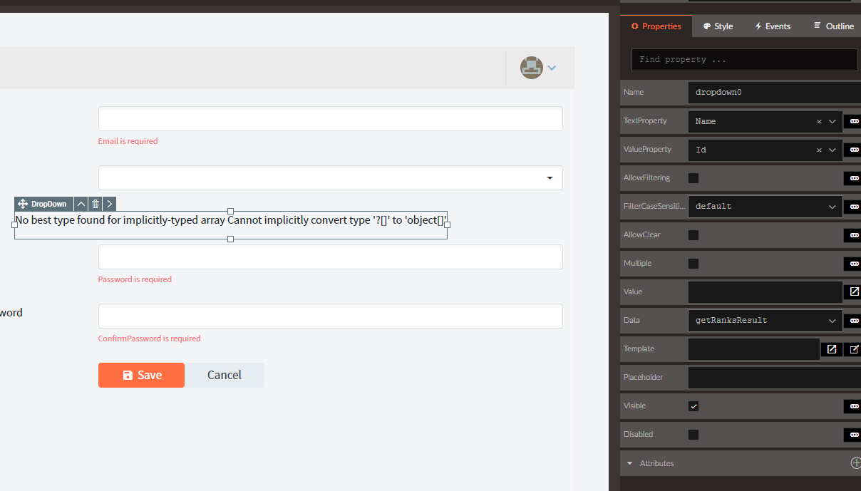Click the 'Email is required' message
The height and width of the screenshot is (491, 861).
pos(128,141)
